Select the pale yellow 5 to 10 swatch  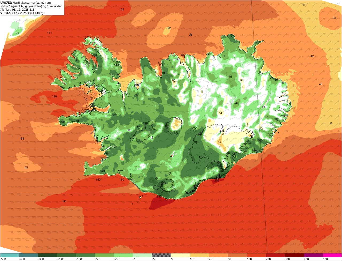[180, 255]
